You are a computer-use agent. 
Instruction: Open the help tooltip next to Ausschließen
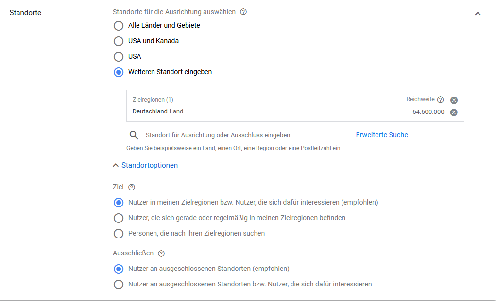(x=161, y=253)
